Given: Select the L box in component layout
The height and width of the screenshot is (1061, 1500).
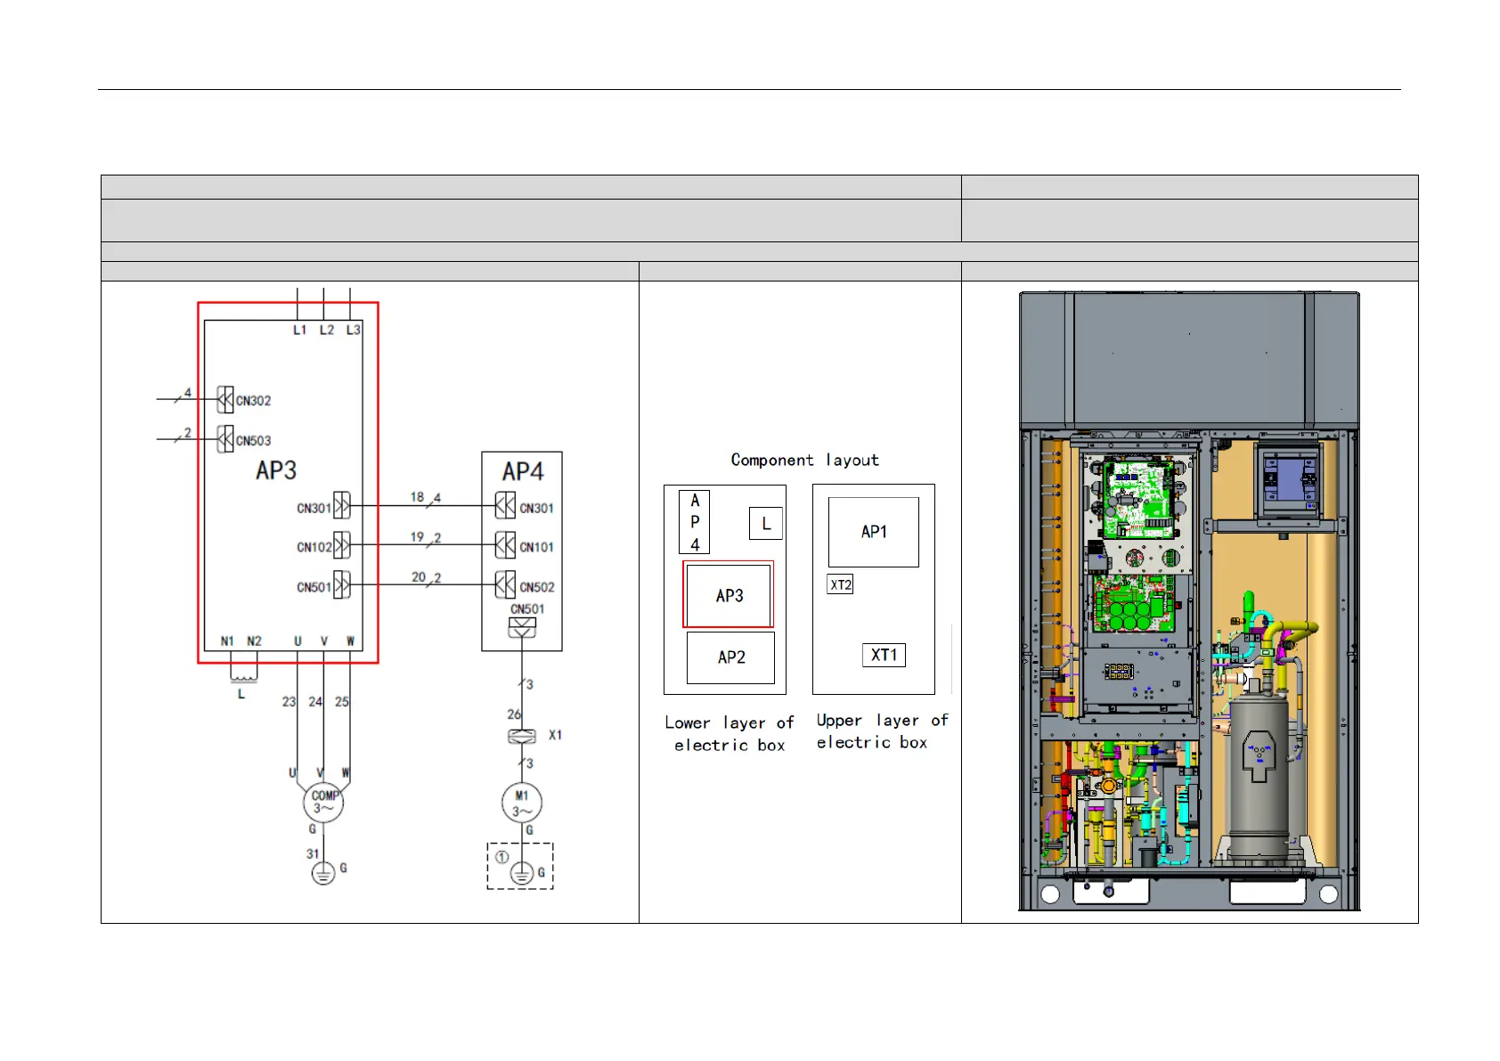Looking at the screenshot, I should click(766, 523).
